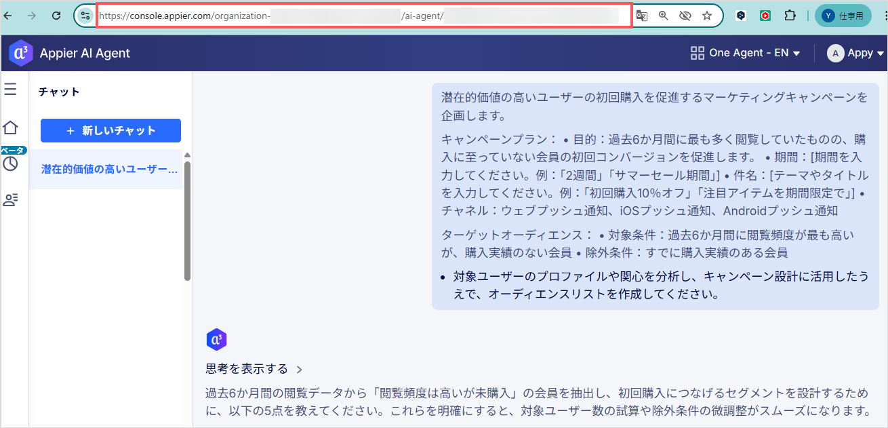The height and width of the screenshot is (428, 888).
Task: Toggle the hamburger sidebar menu
Action: 10,89
